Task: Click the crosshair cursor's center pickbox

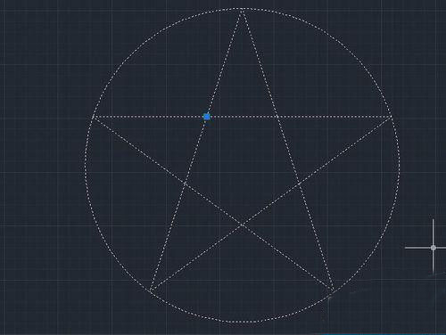Action: pyautogui.click(x=434, y=248)
